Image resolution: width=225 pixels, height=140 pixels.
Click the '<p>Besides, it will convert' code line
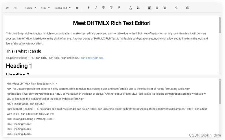pyautogui.click(x=106, y=96)
